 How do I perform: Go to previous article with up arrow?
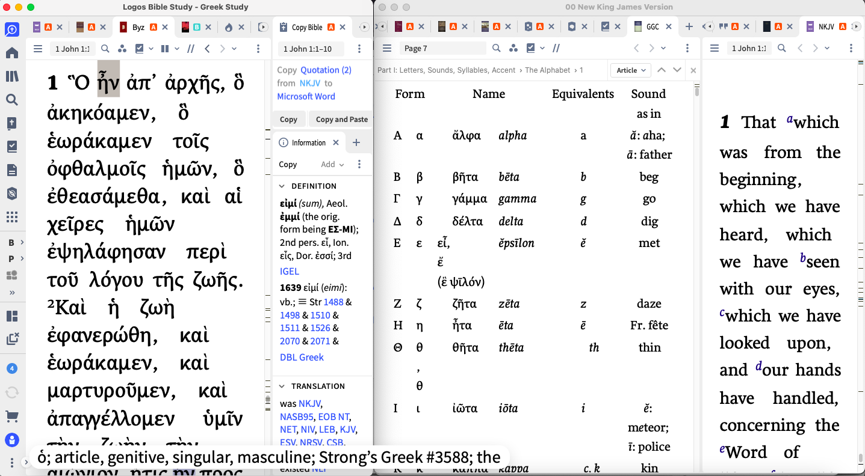[662, 70]
